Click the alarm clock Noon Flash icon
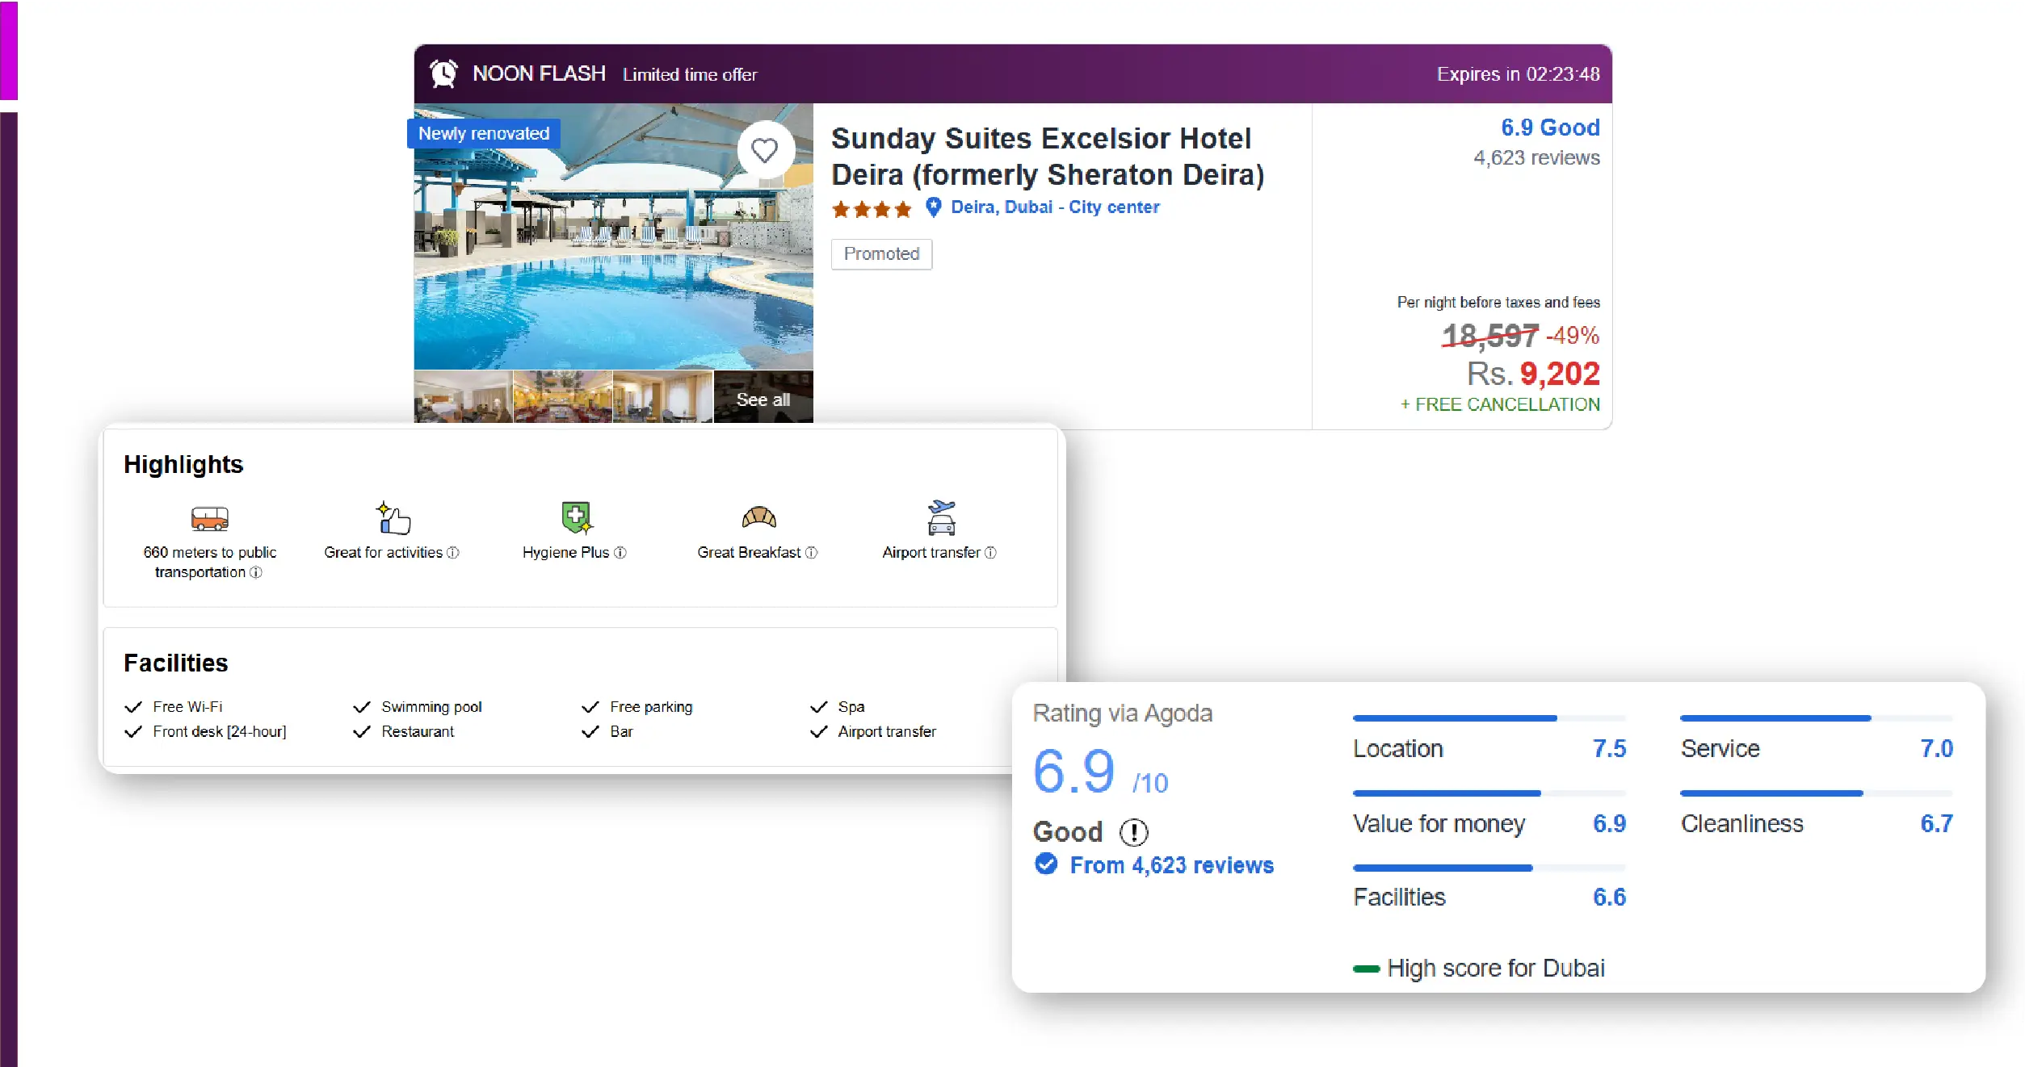Image resolution: width=2025 pixels, height=1067 pixels. (443, 73)
